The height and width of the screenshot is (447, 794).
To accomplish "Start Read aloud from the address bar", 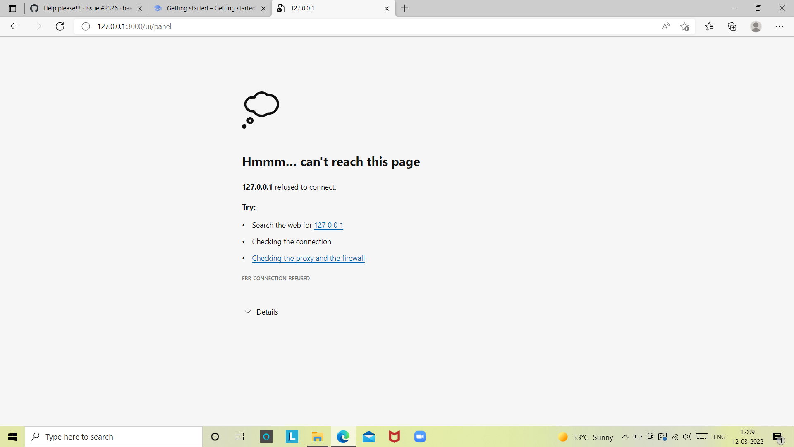I will (666, 26).
